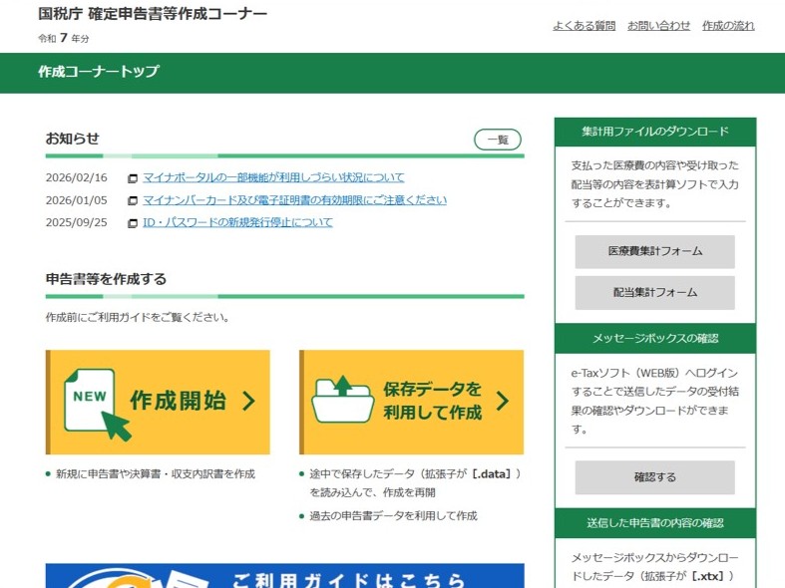Click the メッセージボックスの確認 panel header

(655, 339)
